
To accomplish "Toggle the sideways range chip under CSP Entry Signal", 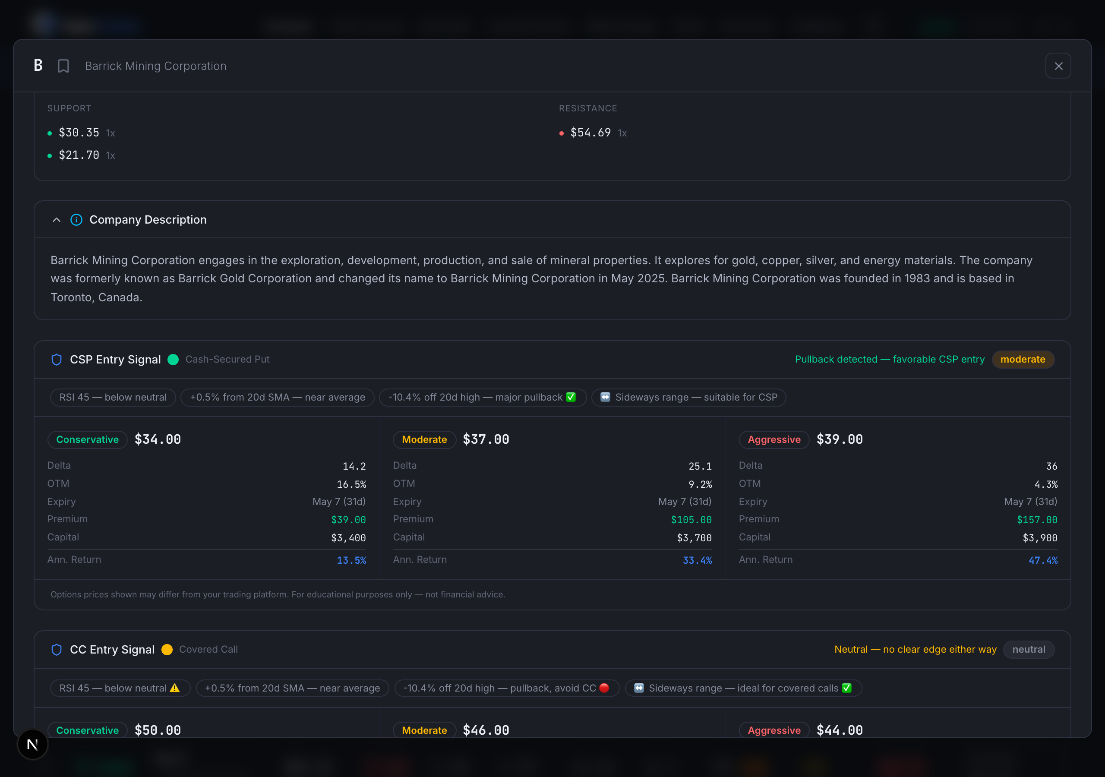I will pyautogui.click(x=688, y=397).
